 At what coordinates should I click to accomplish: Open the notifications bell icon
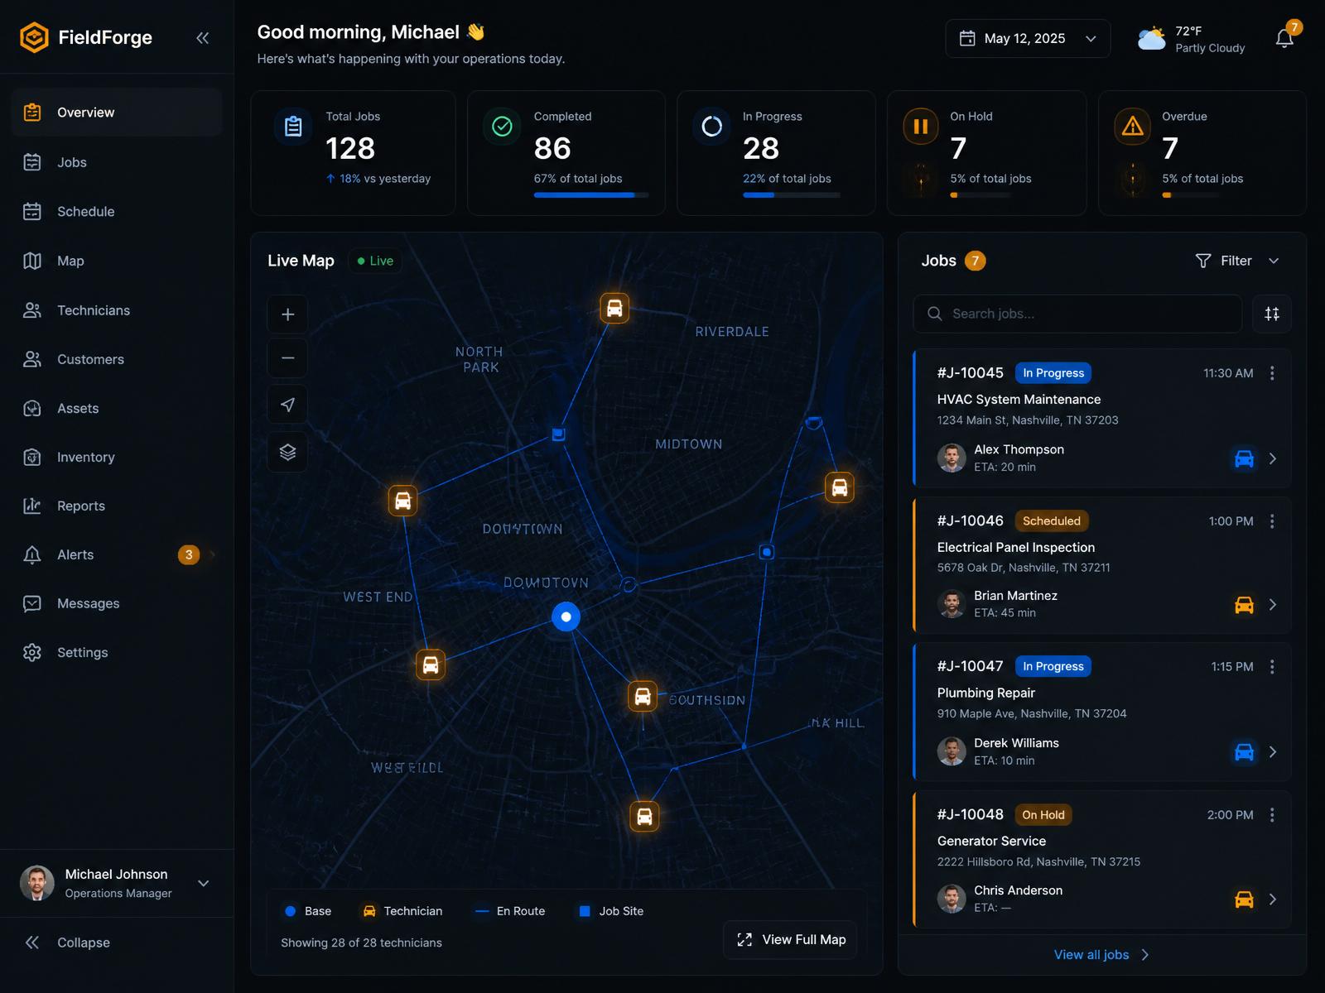(1284, 38)
